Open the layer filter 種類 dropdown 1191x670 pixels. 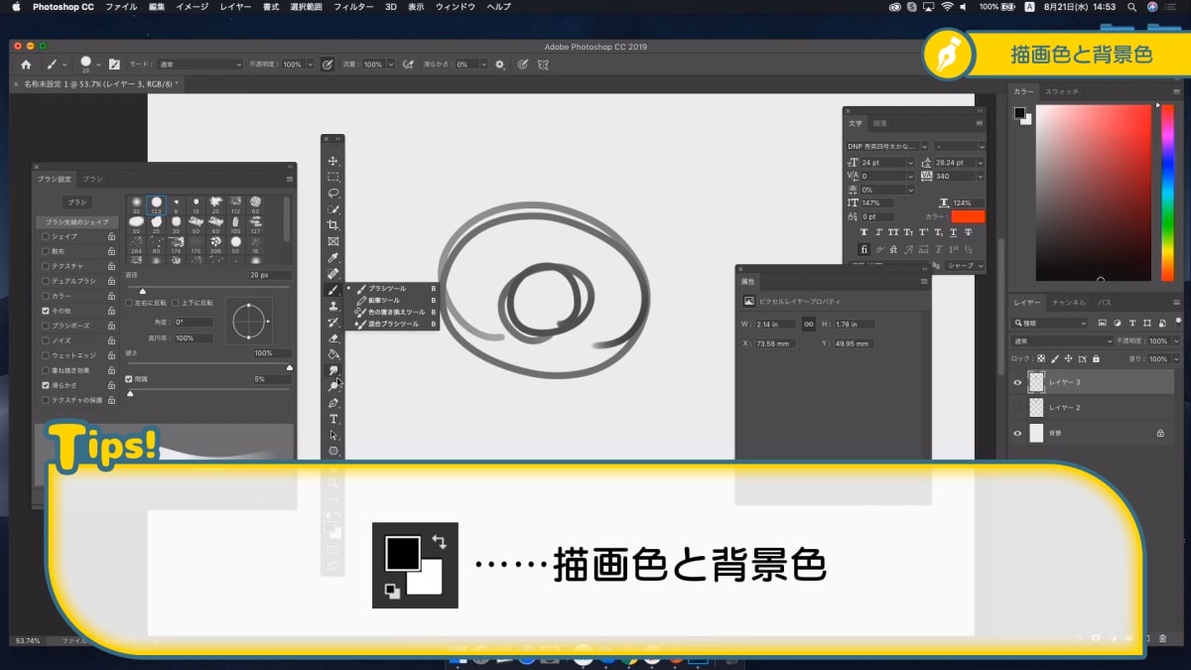point(1050,323)
